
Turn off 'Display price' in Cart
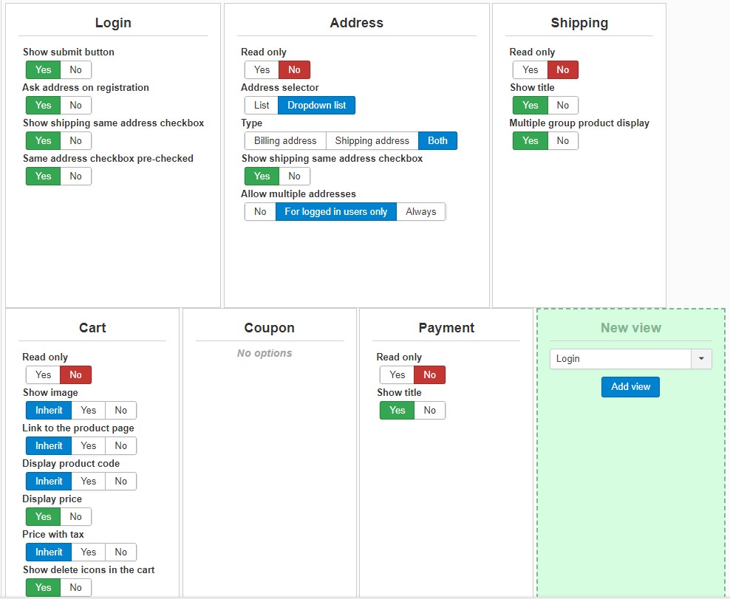[76, 516]
